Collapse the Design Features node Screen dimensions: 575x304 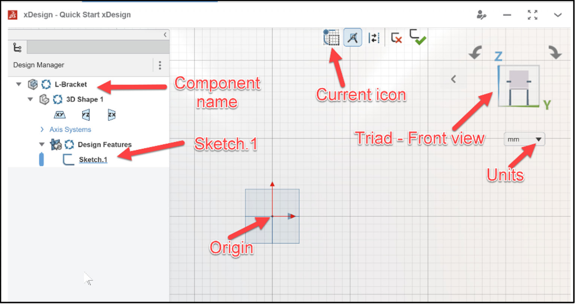(42, 145)
